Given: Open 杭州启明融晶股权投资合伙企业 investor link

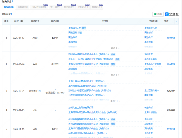Looking at the screenshot, I should coord(89,119).
